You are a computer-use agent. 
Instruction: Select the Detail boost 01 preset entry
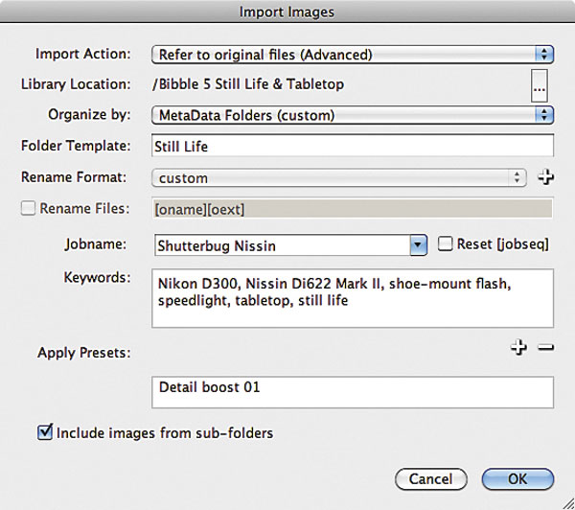(209, 387)
